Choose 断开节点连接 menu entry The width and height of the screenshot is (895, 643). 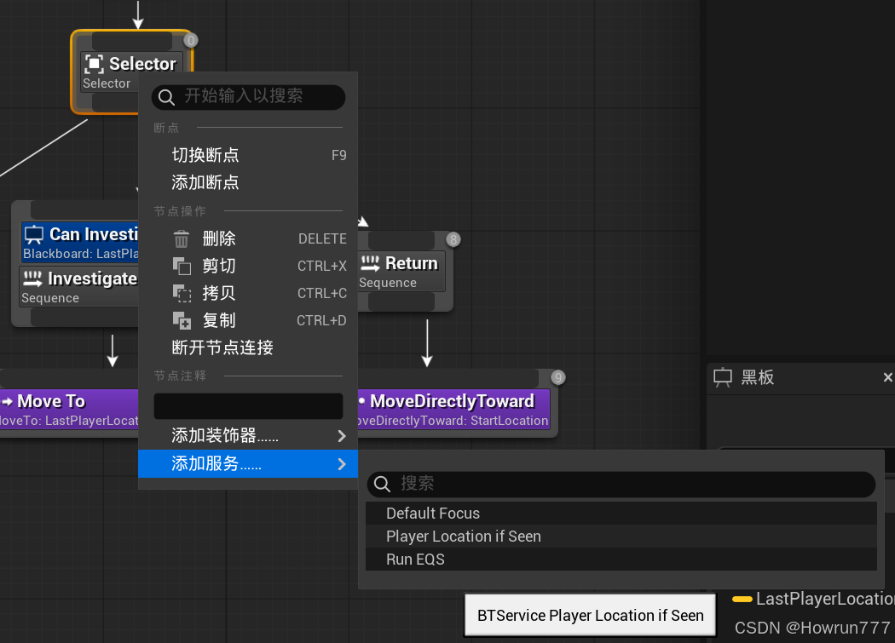pos(248,347)
